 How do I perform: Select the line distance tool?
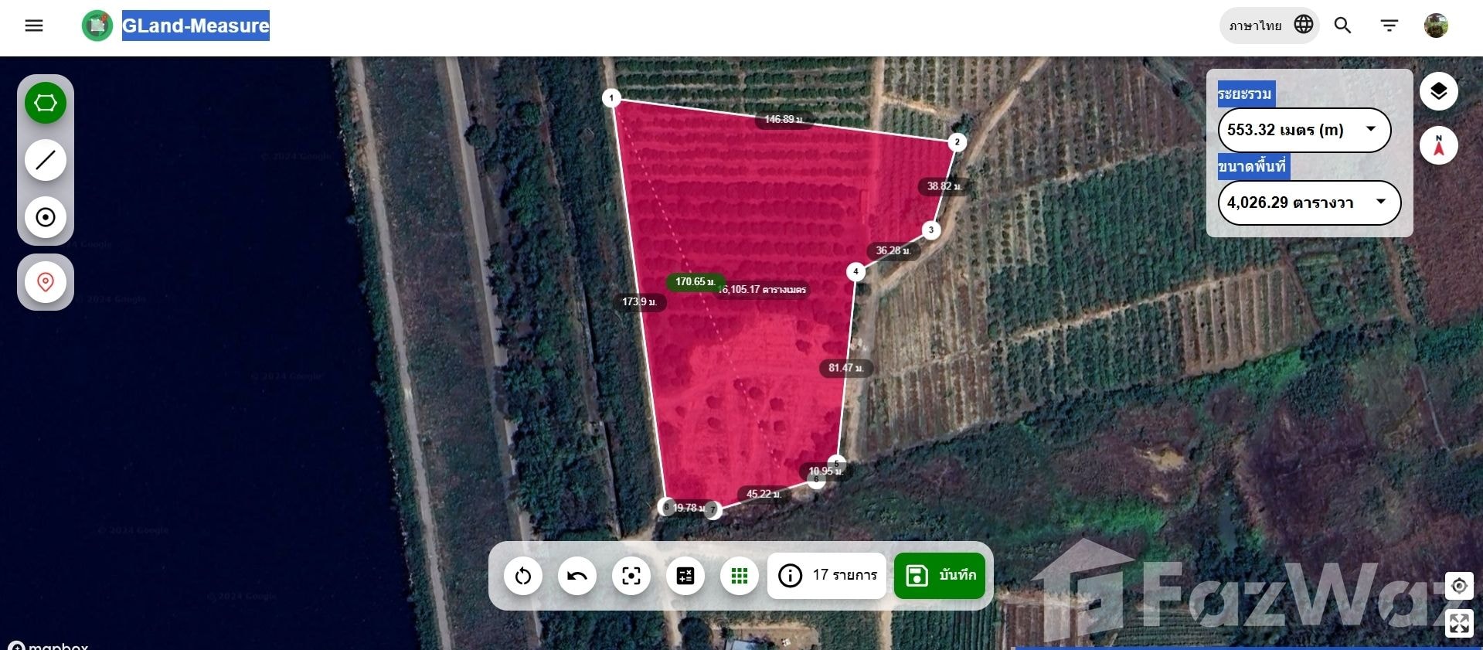(46, 160)
